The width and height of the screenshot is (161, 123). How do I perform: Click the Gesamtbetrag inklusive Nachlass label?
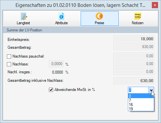35,80
